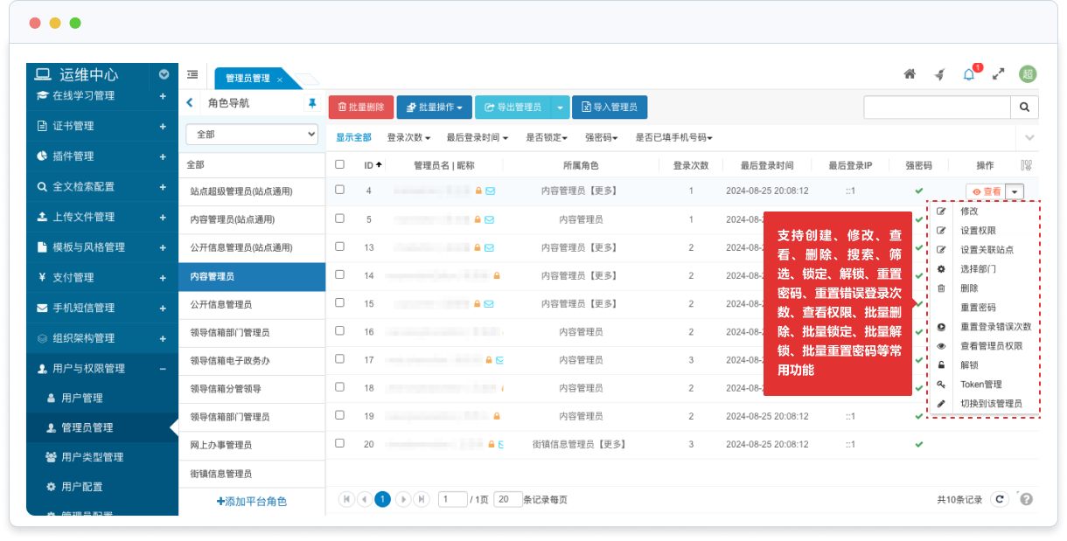Viewport: 1067px width, 541px height.
Task: Open the notification bell with badge
Action: pos(968,74)
